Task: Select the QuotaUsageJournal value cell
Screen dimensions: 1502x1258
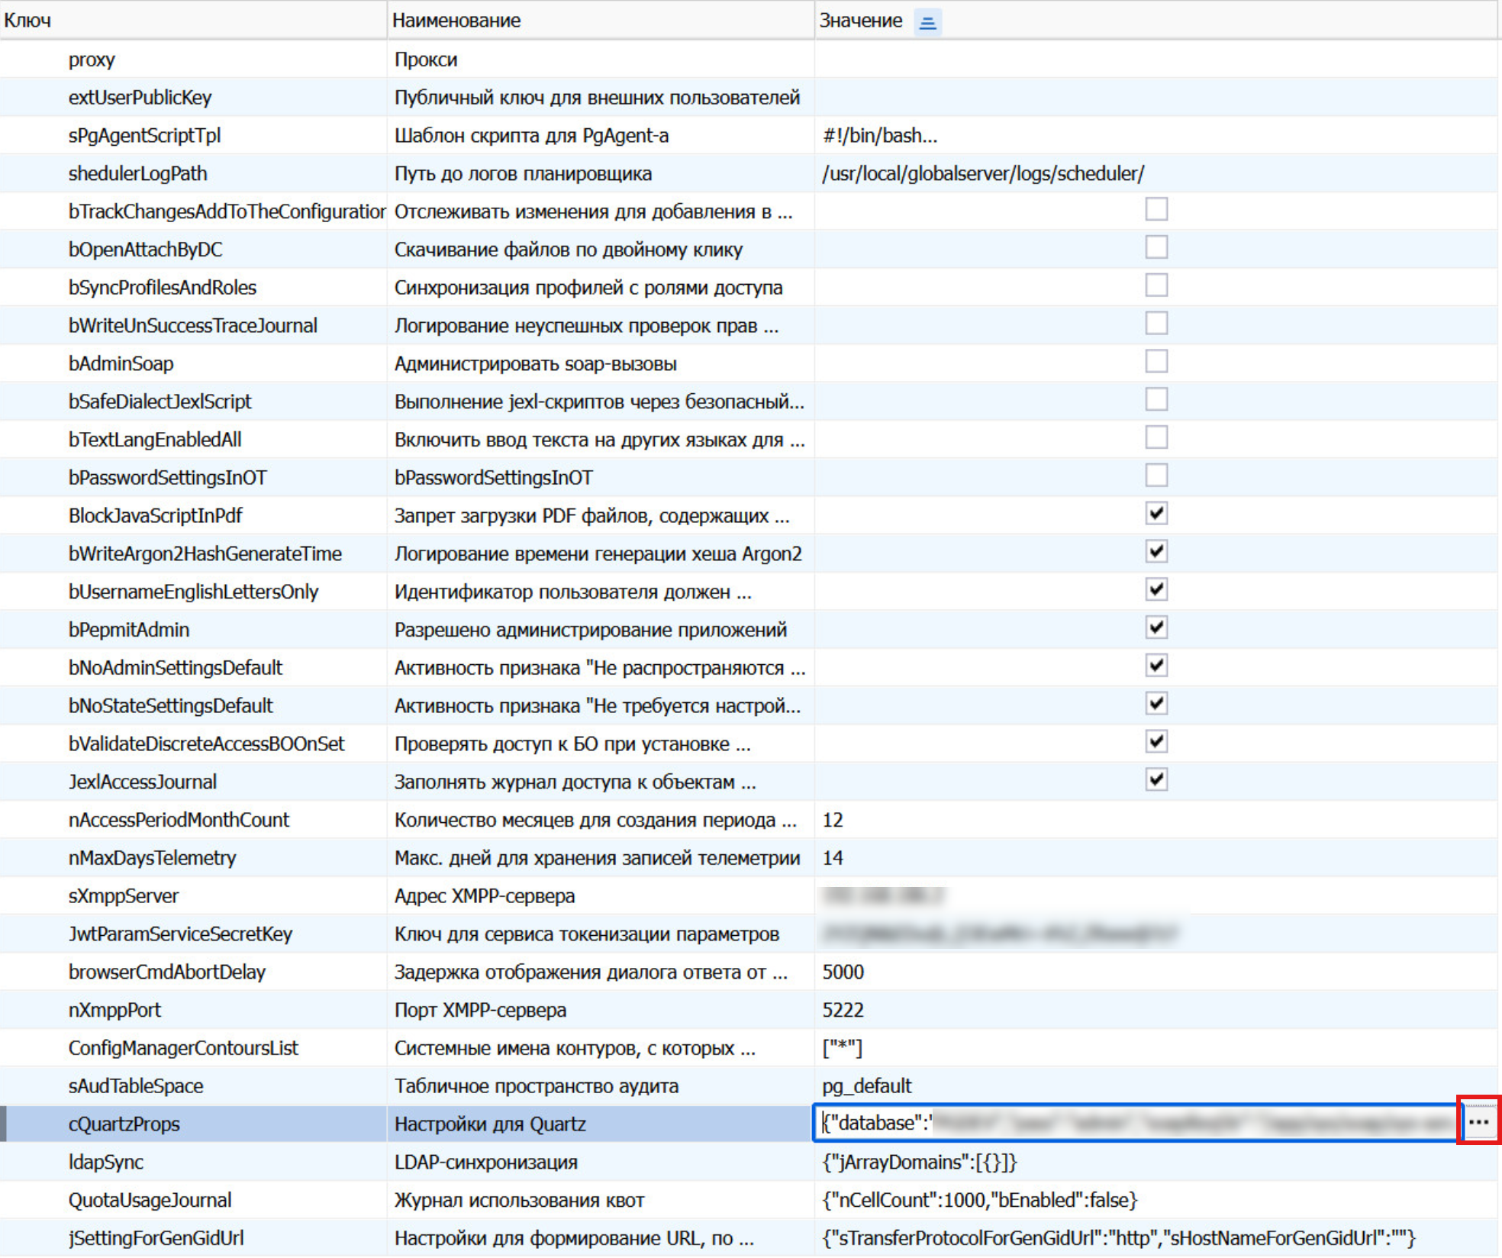Action: coord(979,1200)
